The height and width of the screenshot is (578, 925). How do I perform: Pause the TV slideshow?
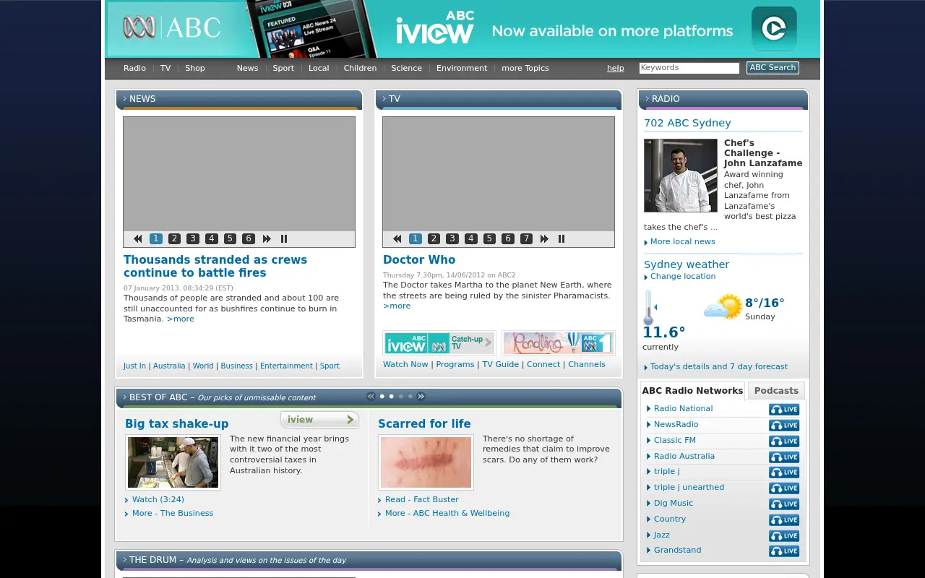(562, 239)
